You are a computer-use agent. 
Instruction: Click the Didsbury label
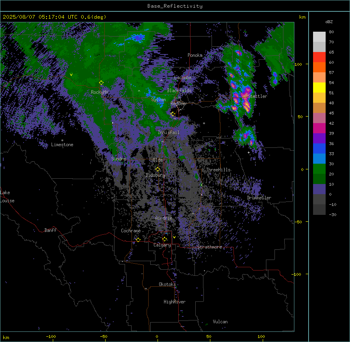[x=156, y=175]
